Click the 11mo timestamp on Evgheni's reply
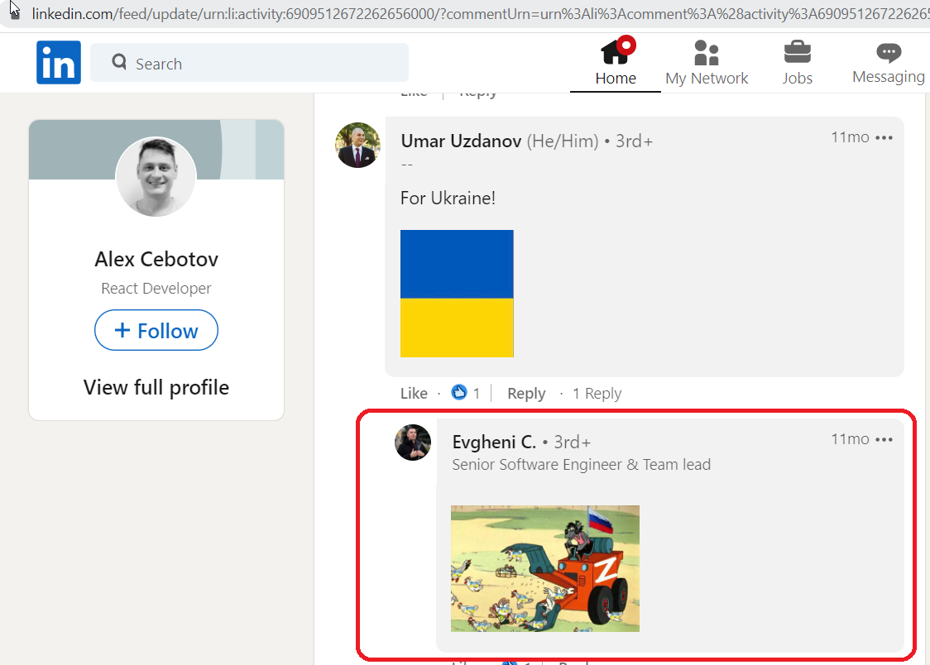930x665 pixels. click(850, 439)
